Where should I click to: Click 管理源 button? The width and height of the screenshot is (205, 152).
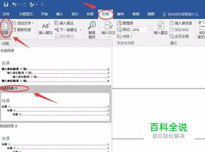(125, 23)
